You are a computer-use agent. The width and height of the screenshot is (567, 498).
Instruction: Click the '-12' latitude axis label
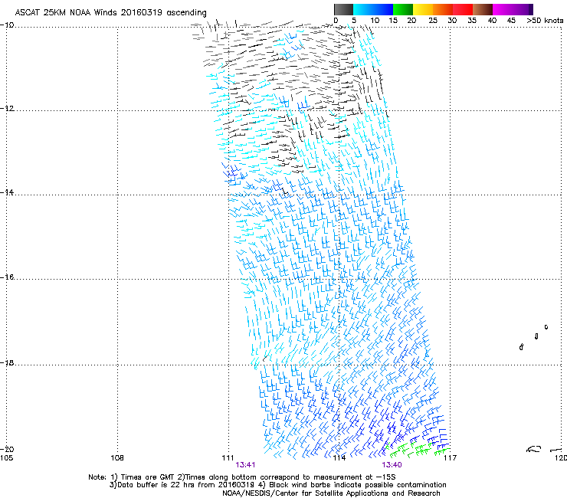[7, 109]
